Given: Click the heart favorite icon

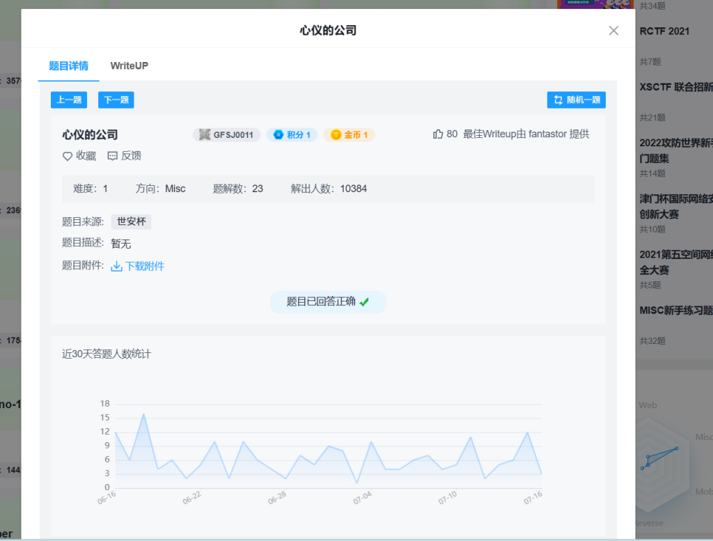Looking at the screenshot, I should click(x=68, y=157).
